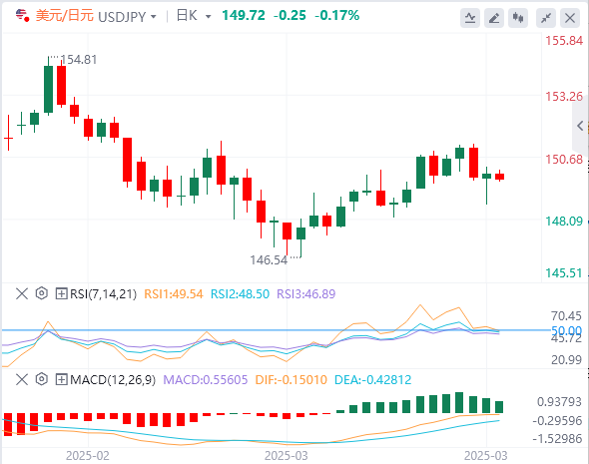Click the collapse fullscreen arrows icon
The image size is (589, 464).
[546, 18]
